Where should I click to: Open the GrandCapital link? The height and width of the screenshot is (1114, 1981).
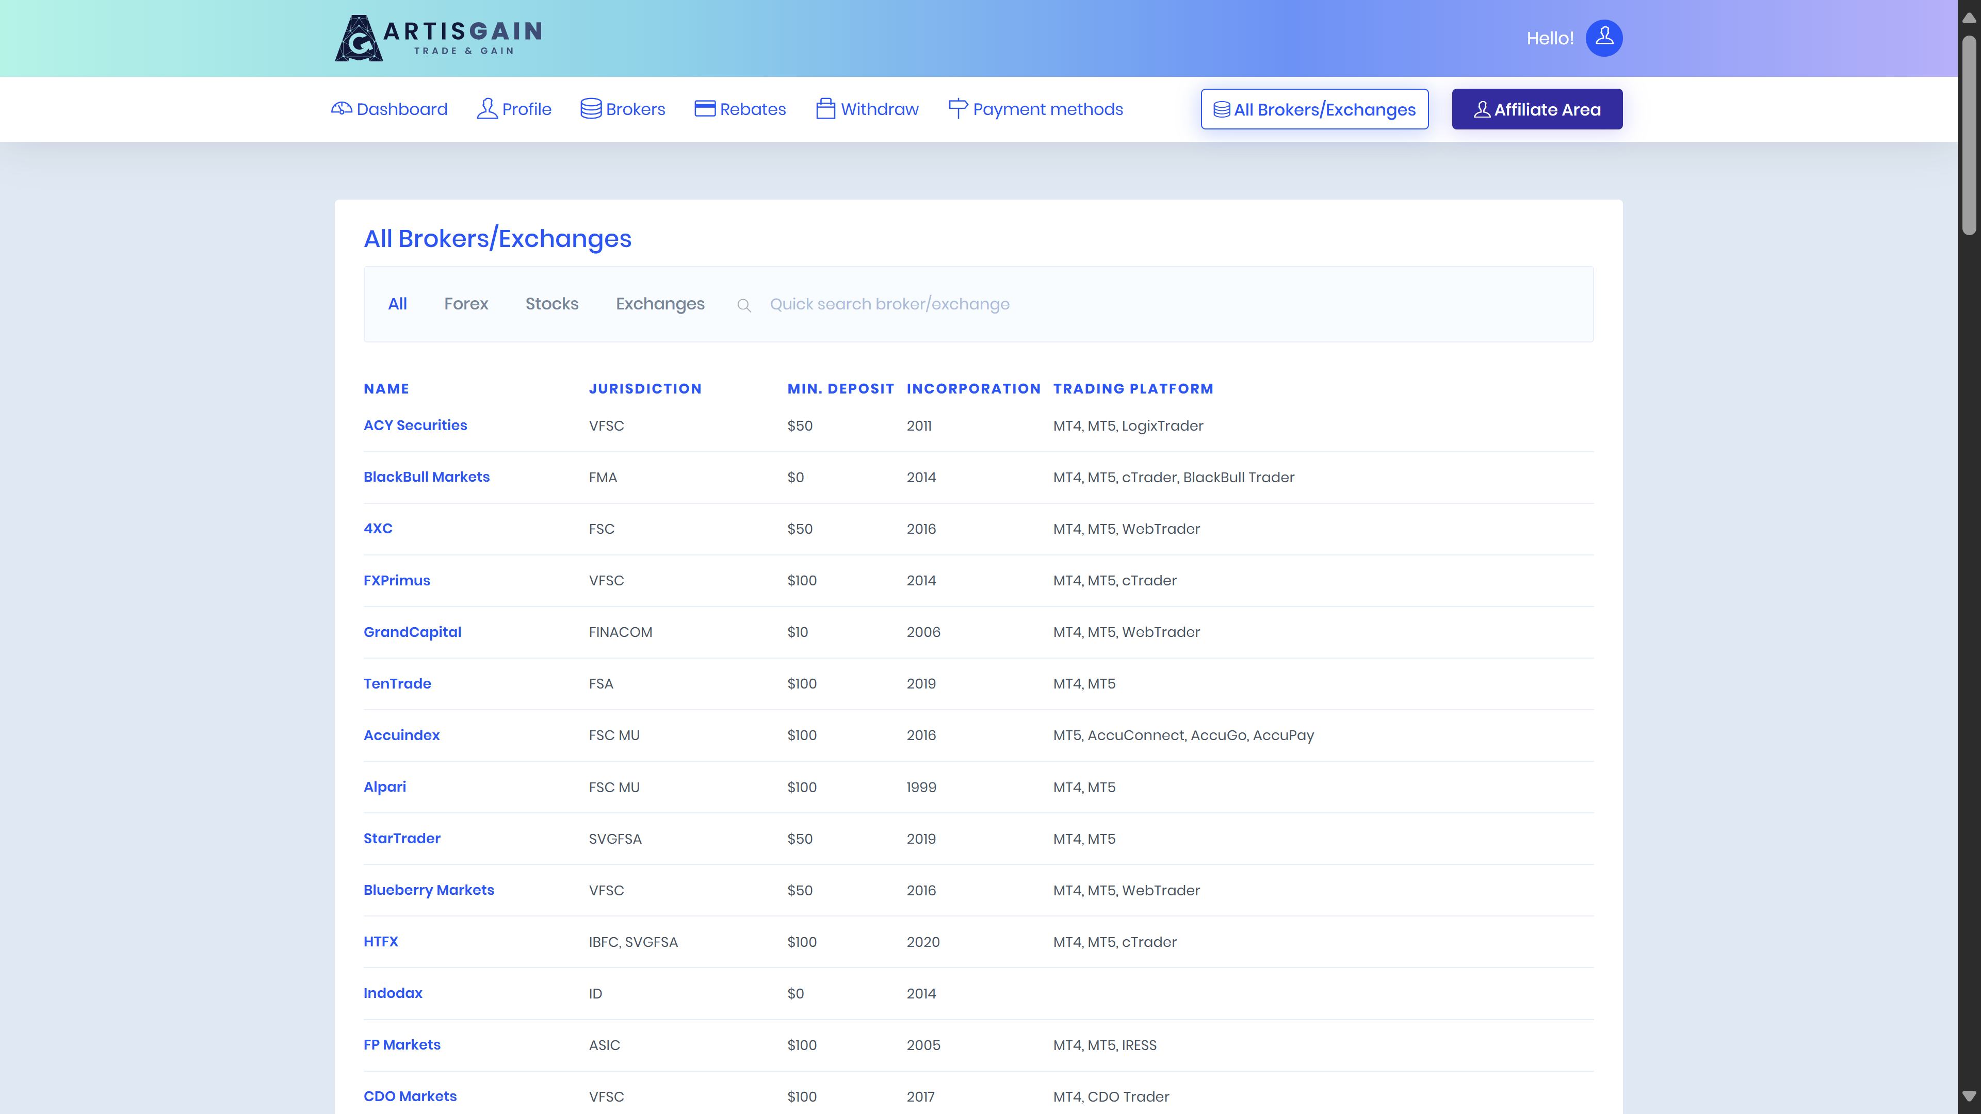pyautogui.click(x=412, y=632)
